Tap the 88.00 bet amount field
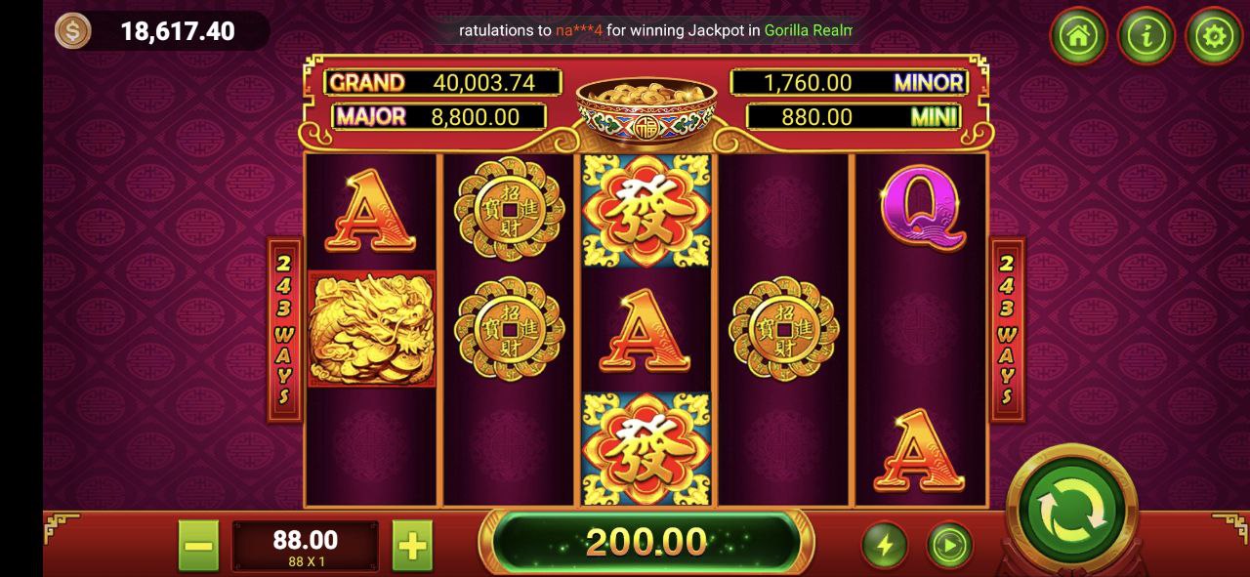The image size is (1250, 577). point(305,546)
